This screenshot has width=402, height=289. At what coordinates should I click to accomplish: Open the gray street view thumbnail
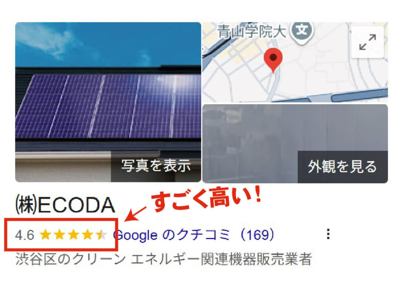(295, 144)
